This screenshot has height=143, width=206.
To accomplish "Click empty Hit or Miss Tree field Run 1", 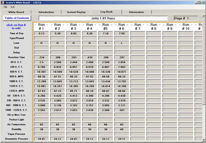I will (41, 115).
